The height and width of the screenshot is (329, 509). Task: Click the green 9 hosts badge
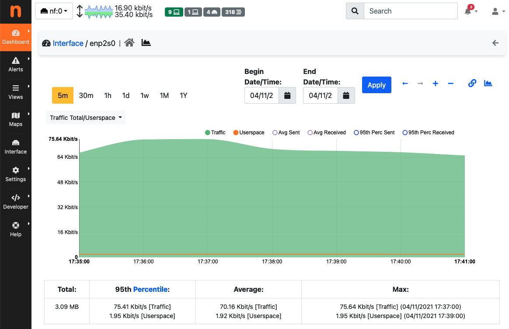(174, 12)
